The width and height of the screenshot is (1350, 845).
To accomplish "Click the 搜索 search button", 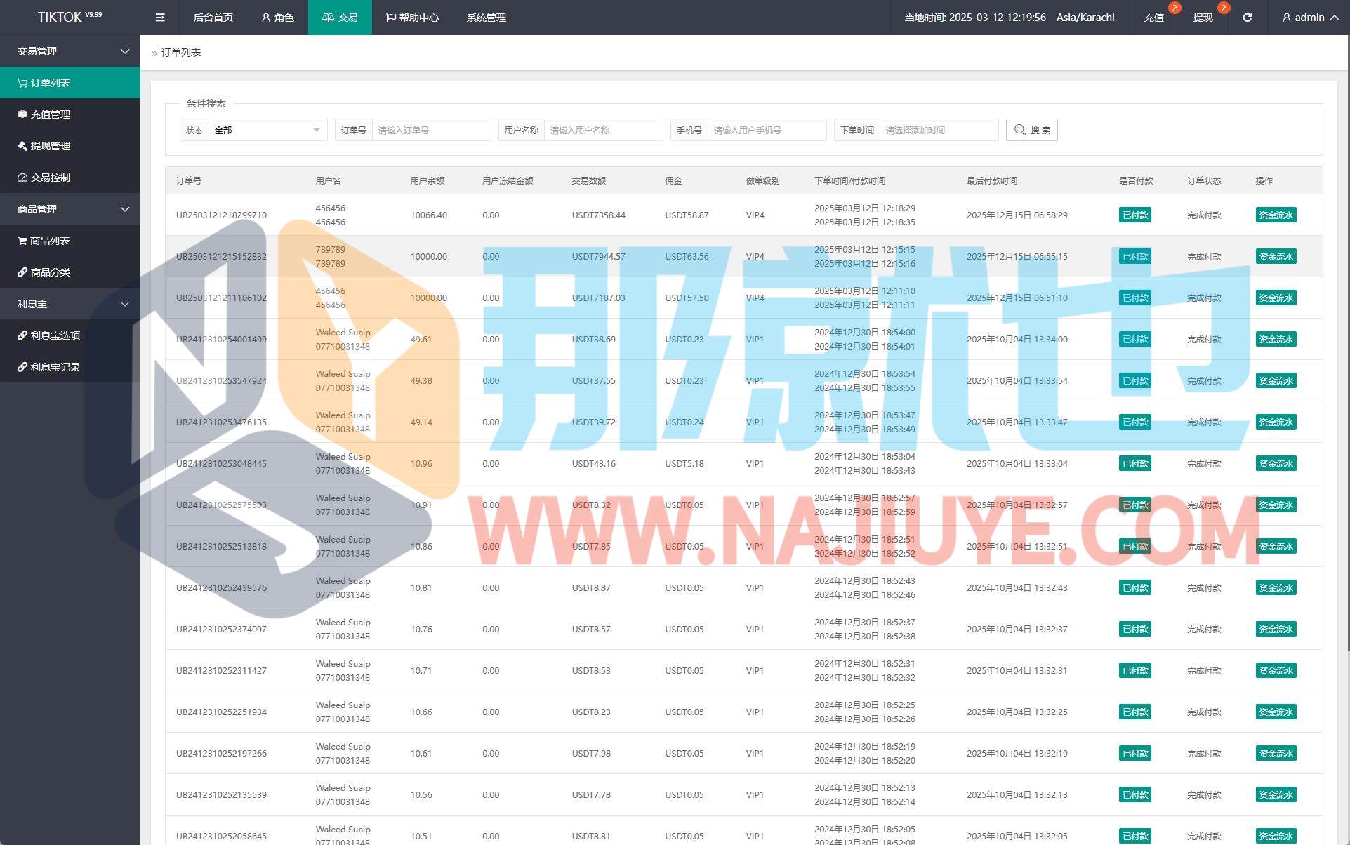I will coord(1031,130).
